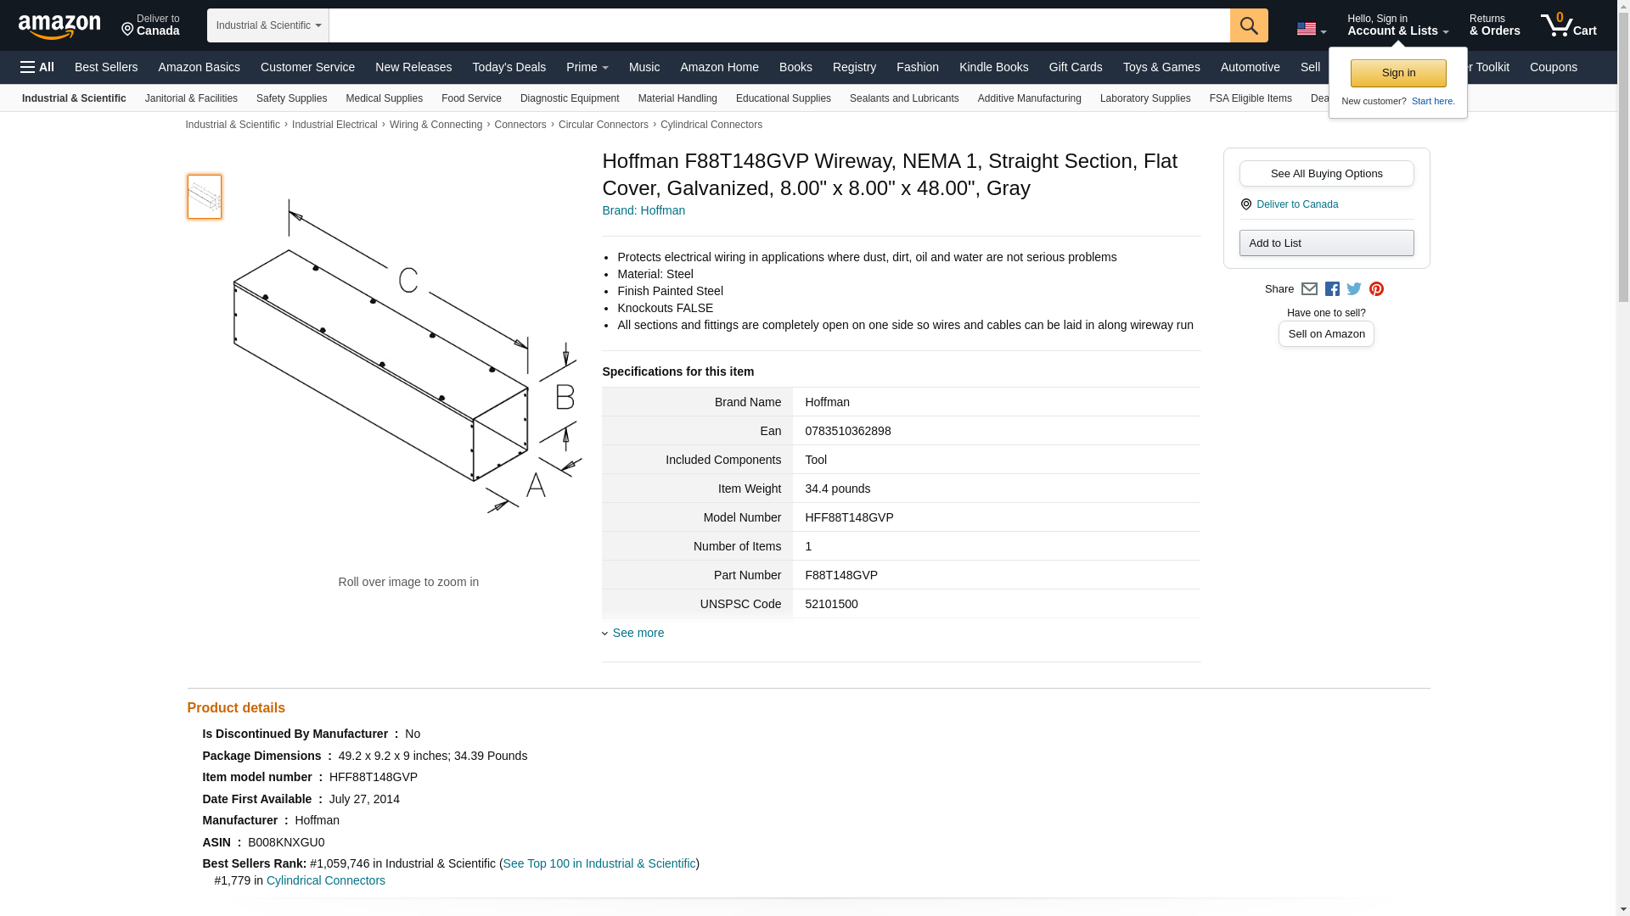The height and width of the screenshot is (916, 1630).
Task: Open Today's Deals in navigation bar
Action: [509, 67]
